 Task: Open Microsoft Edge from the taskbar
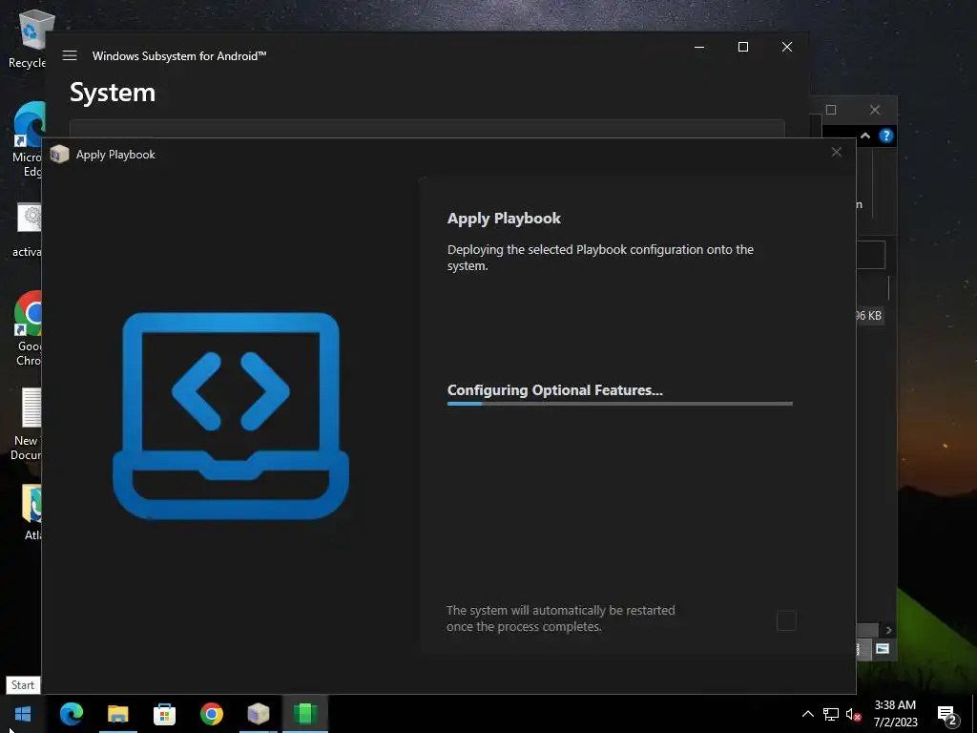click(71, 714)
